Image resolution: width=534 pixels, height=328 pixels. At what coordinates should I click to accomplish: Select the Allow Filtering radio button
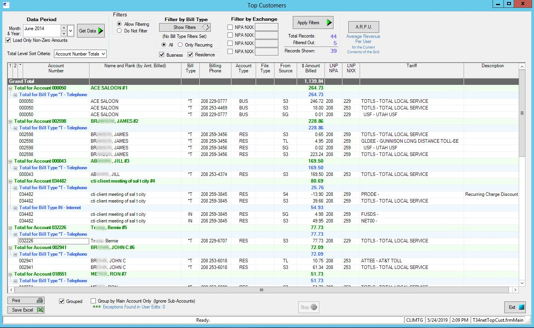(119, 24)
